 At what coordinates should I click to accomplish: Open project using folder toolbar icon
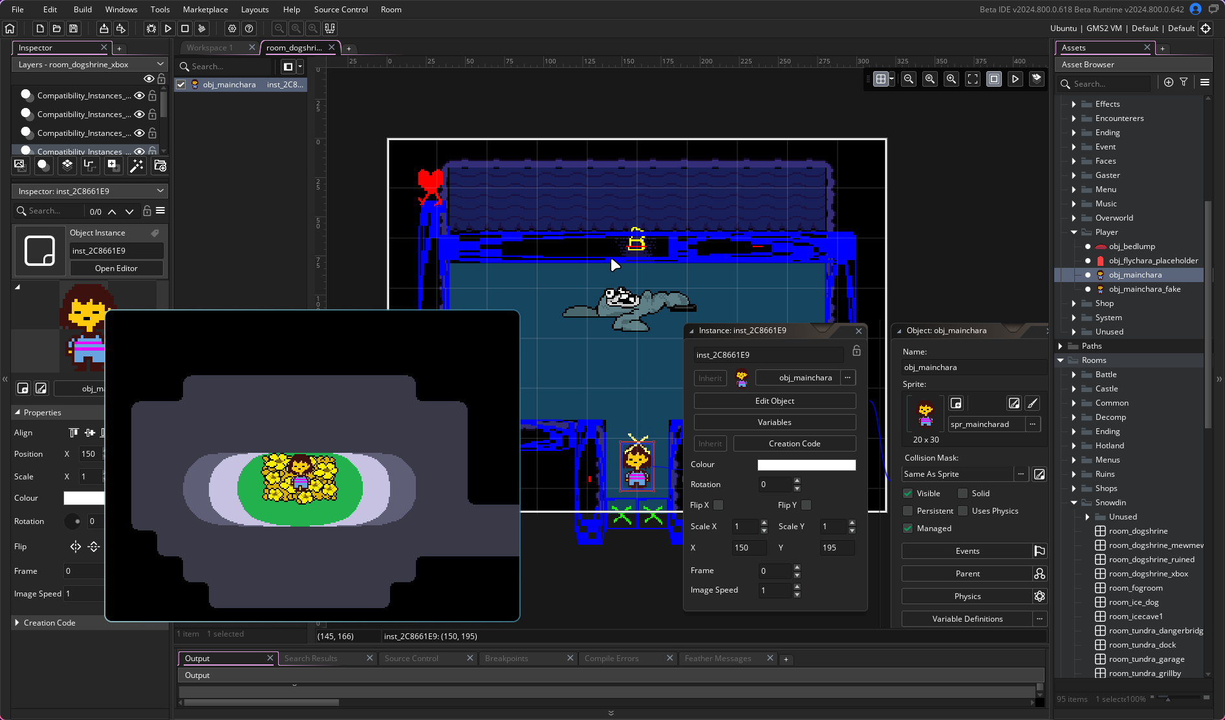(x=57, y=28)
